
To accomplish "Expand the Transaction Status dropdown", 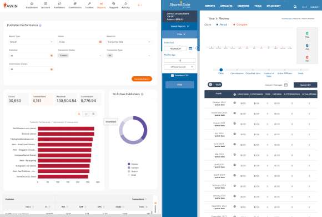I will click(80, 56).
